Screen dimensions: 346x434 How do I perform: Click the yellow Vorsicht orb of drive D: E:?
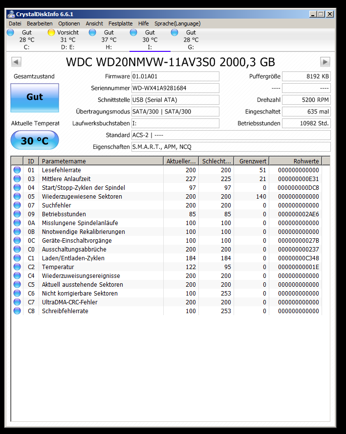point(51,33)
